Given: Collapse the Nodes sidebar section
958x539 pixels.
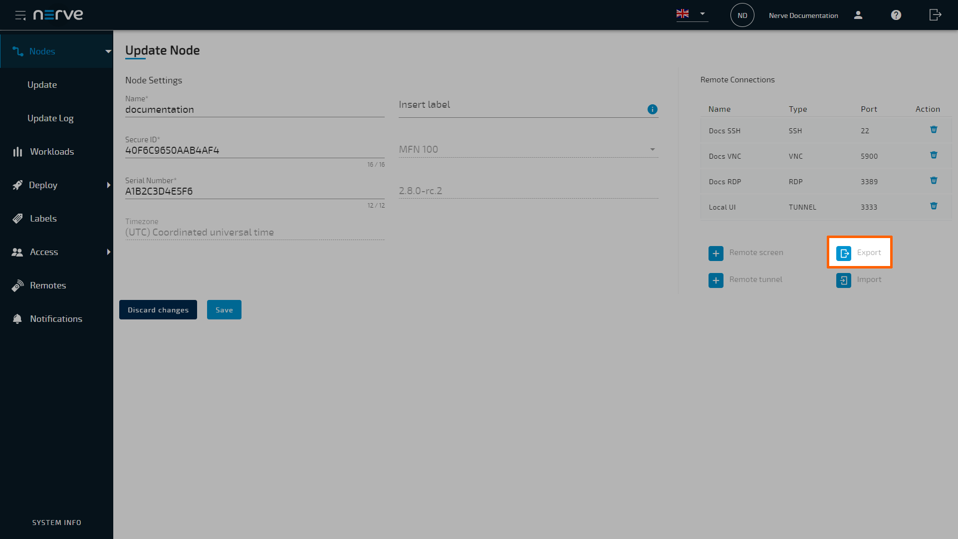Looking at the screenshot, I should (x=109, y=51).
